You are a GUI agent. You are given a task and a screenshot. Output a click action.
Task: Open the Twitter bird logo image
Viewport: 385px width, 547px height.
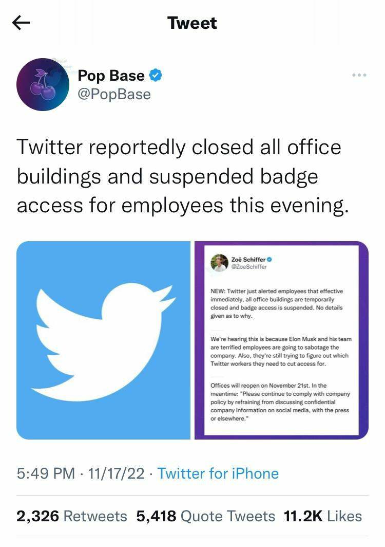pos(103,340)
